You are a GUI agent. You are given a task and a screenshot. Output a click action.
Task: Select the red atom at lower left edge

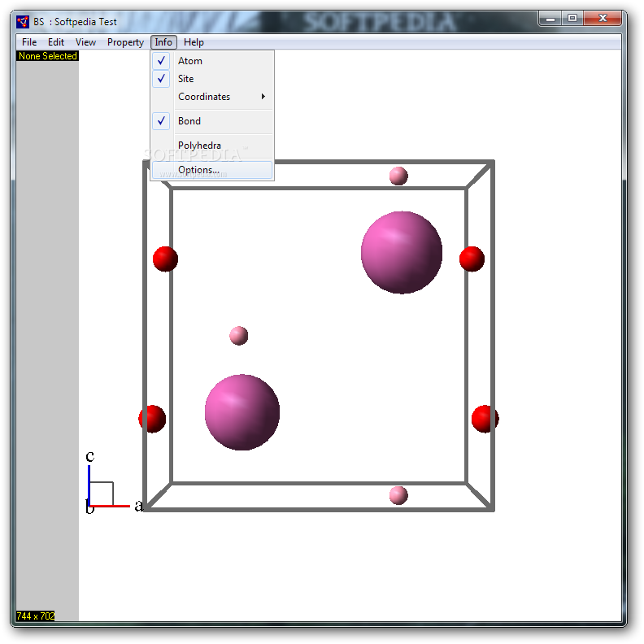(x=152, y=419)
